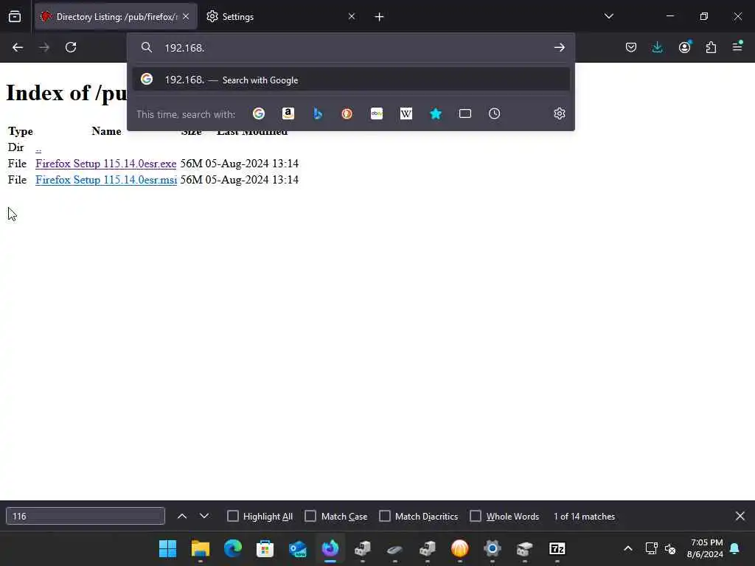Screen dimensions: 755x566
Task: Search in open Tabs icon
Action: [x=465, y=113]
